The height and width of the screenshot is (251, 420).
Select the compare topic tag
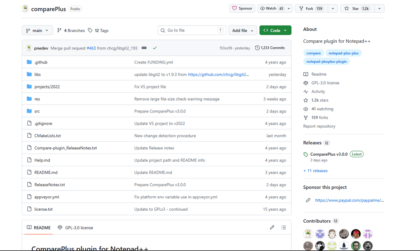pyautogui.click(x=314, y=53)
